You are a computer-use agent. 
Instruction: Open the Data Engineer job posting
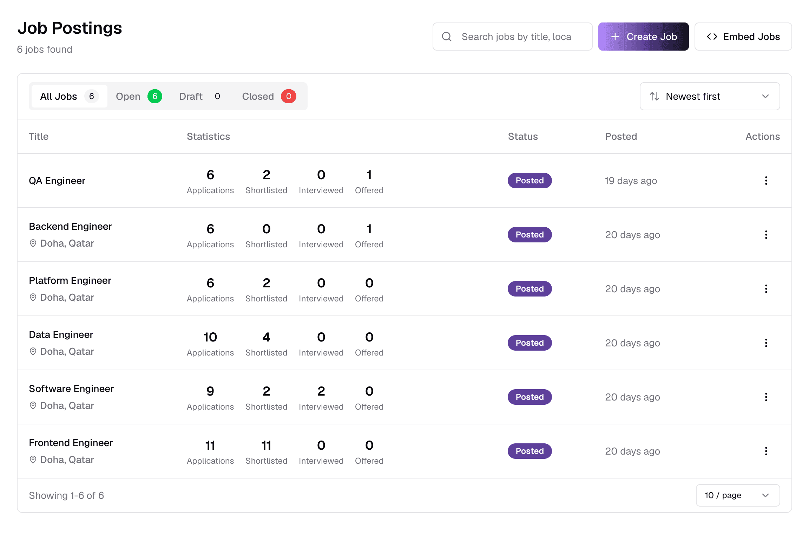click(x=61, y=334)
